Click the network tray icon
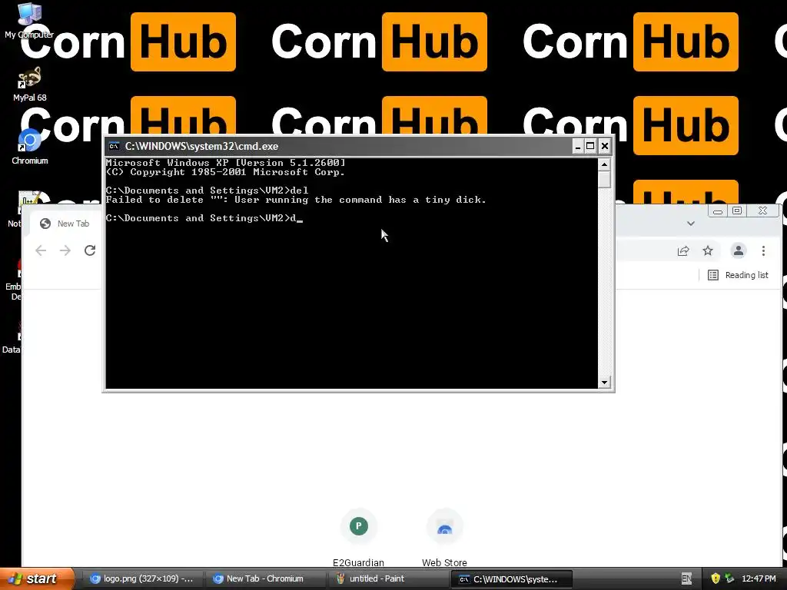Image resolution: width=787 pixels, height=590 pixels. (729, 579)
